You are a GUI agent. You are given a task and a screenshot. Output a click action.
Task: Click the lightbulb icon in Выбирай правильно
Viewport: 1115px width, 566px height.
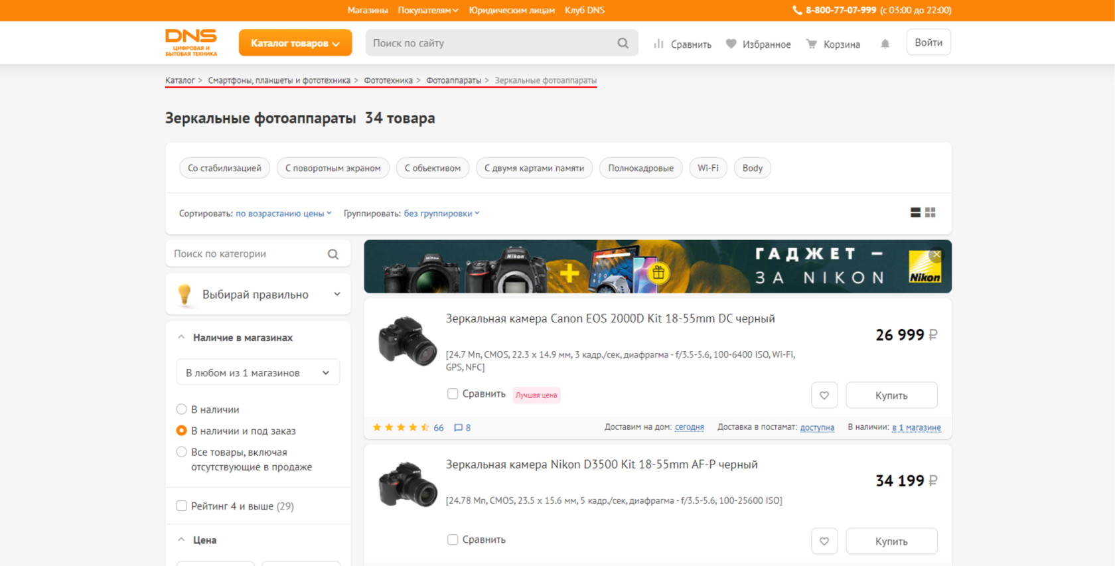[185, 294]
